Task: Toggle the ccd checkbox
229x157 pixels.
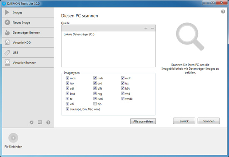Action: pyautogui.click(x=95, y=83)
